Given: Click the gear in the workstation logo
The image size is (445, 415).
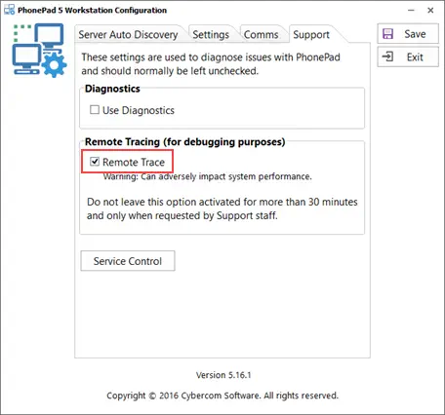Looking at the screenshot, I should 54,65.
